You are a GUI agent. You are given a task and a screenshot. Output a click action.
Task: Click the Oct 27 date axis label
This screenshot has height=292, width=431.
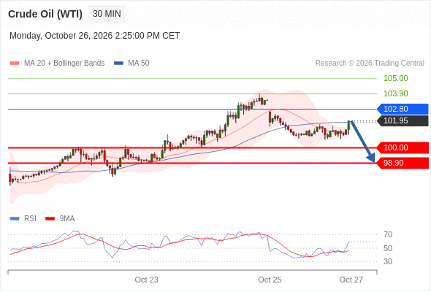coord(351,280)
